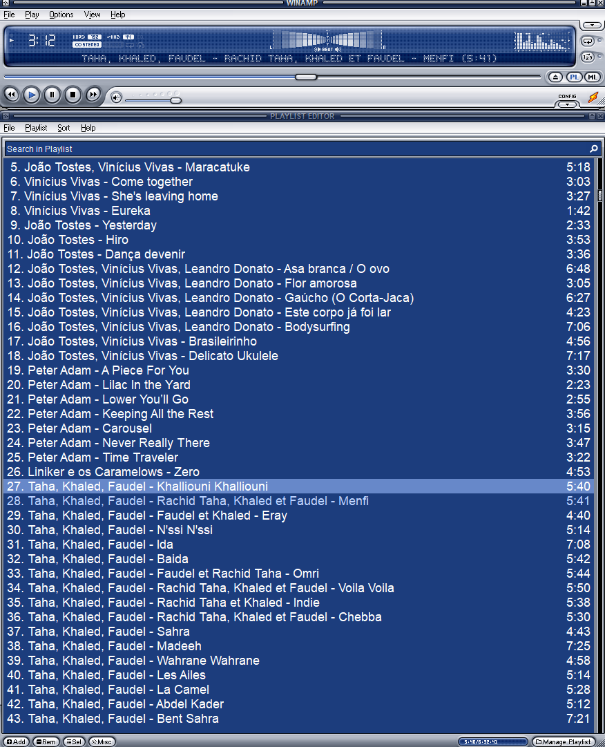Select track 12 Asa branca / O ovo
605x747 pixels.
pos(298,269)
